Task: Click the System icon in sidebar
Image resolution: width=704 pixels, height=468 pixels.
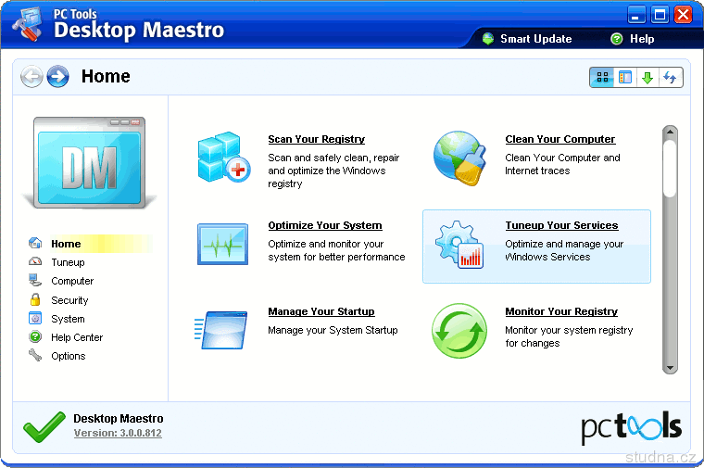Action: [35, 319]
